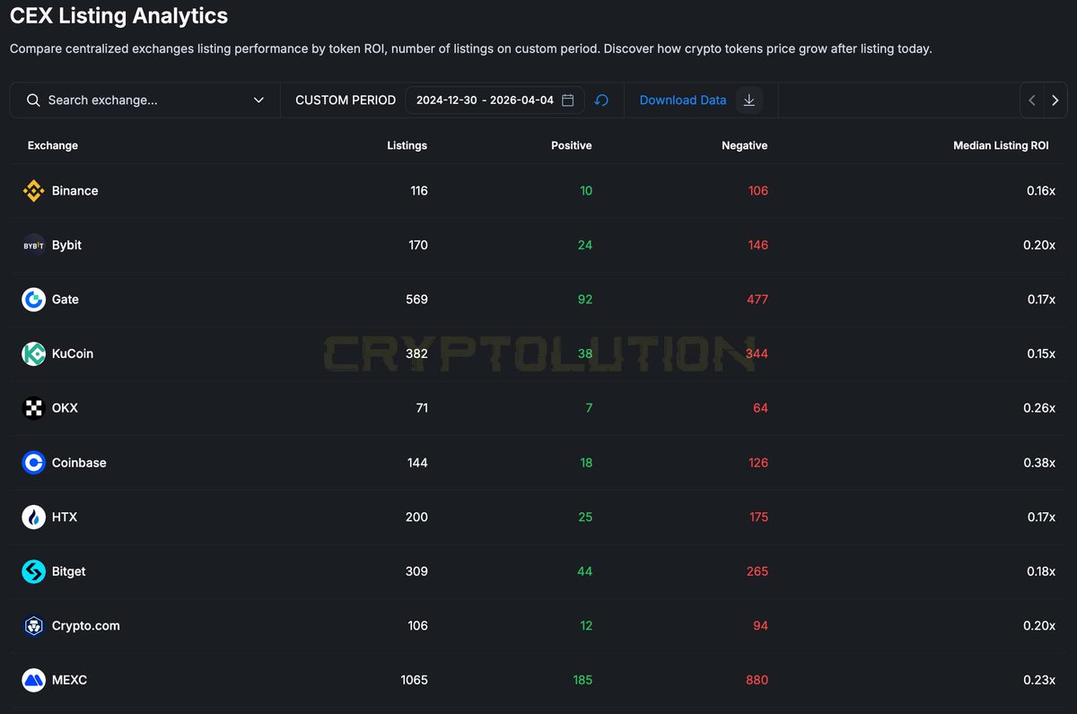The image size is (1077, 714).
Task: Click the Bybit logo icon
Action: click(33, 245)
